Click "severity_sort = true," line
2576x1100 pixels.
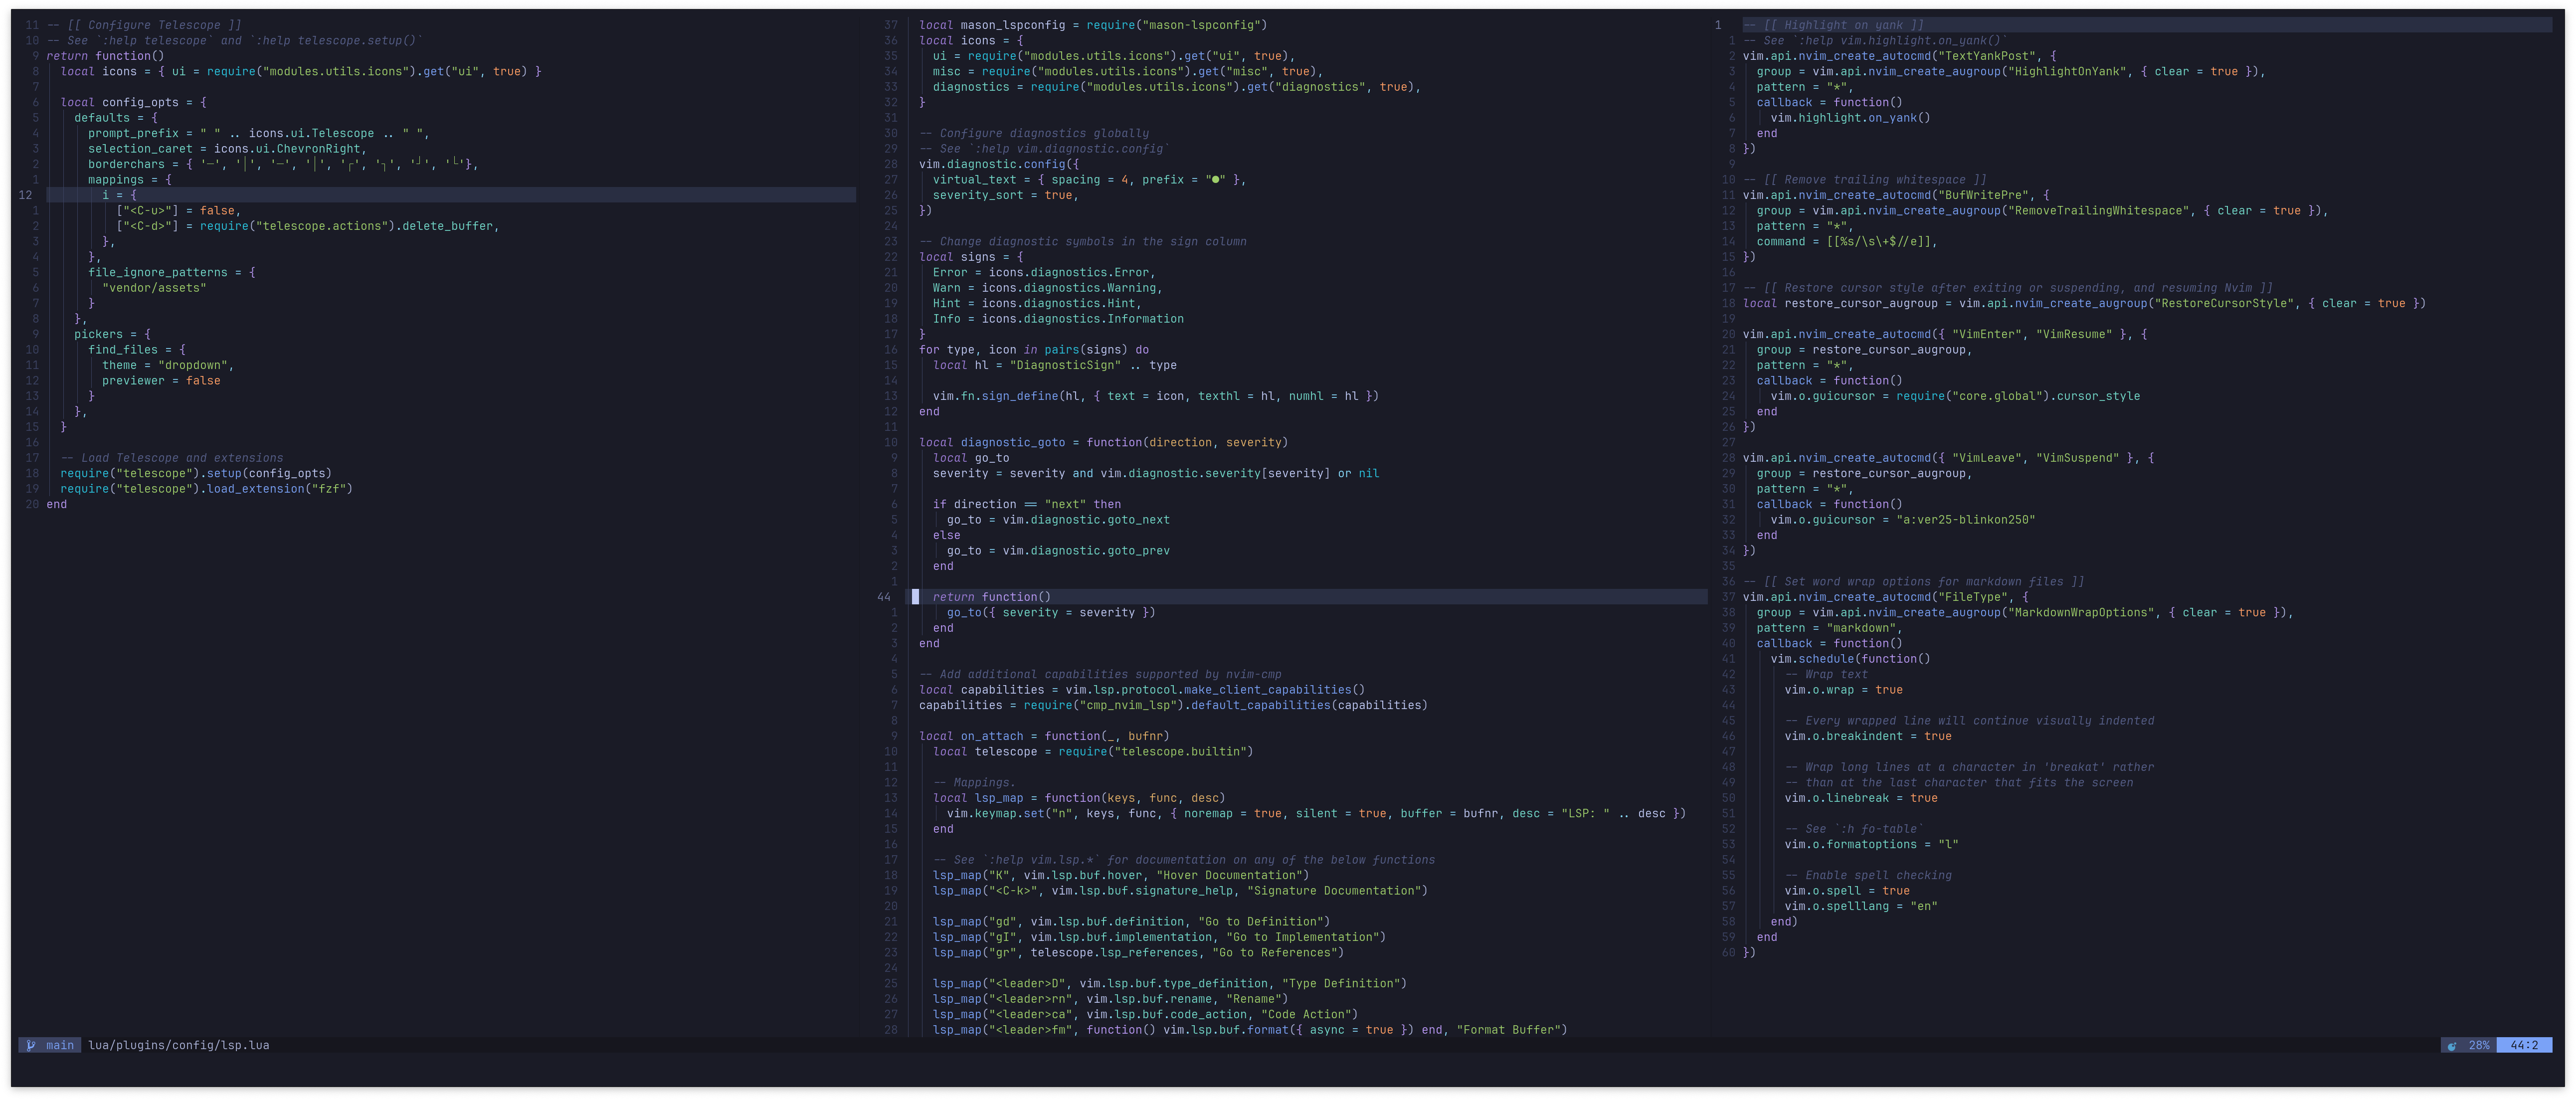[x=1006, y=195]
